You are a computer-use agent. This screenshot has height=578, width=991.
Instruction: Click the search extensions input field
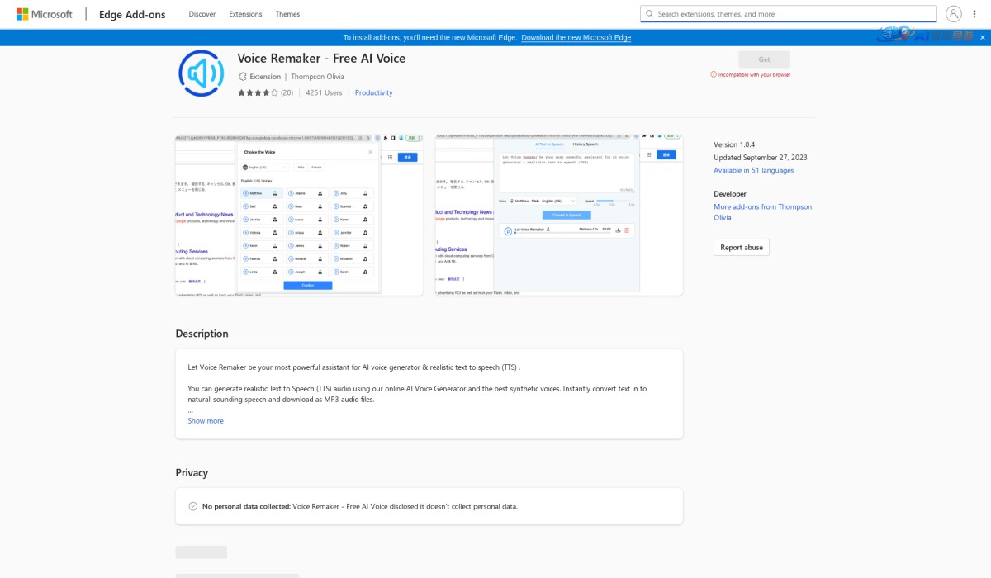[x=787, y=13]
